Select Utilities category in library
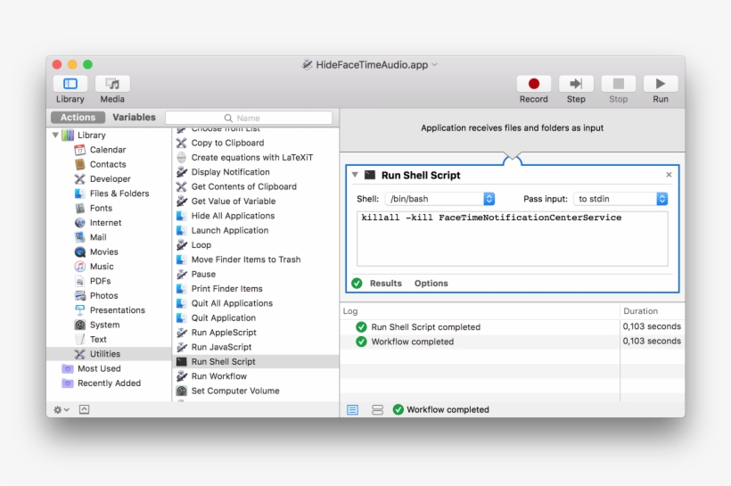731x486 pixels. [109, 354]
